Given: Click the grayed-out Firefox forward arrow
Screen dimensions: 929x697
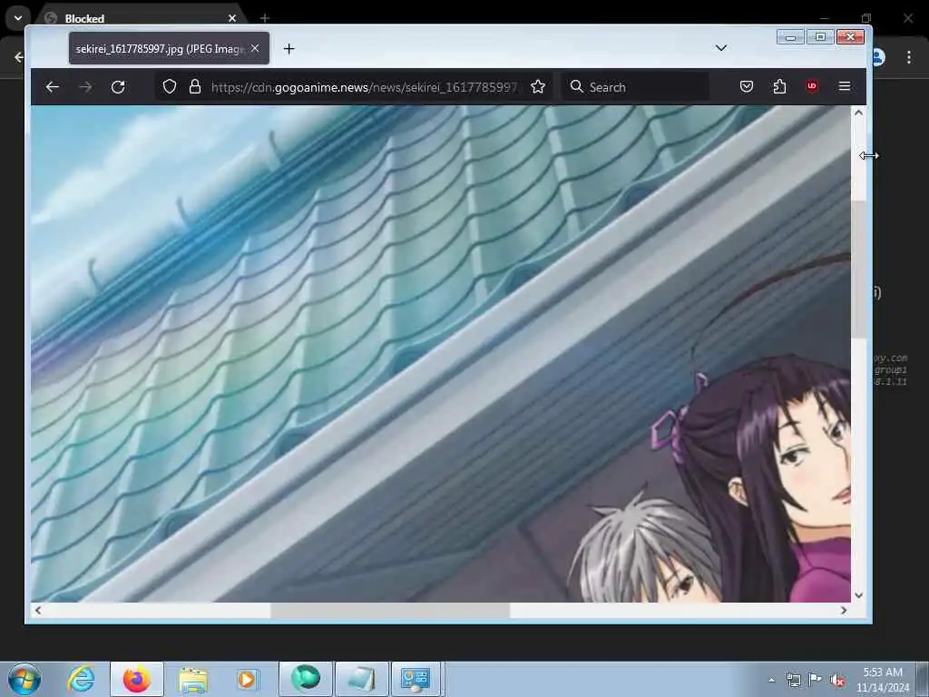Looking at the screenshot, I should click(x=85, y=87).
